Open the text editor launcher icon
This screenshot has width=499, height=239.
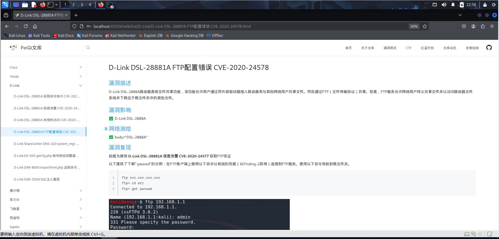coord(34,5)
